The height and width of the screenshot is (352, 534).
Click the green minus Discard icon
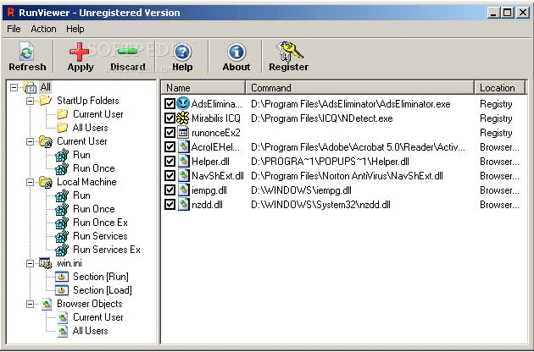[x=128, y=52]
